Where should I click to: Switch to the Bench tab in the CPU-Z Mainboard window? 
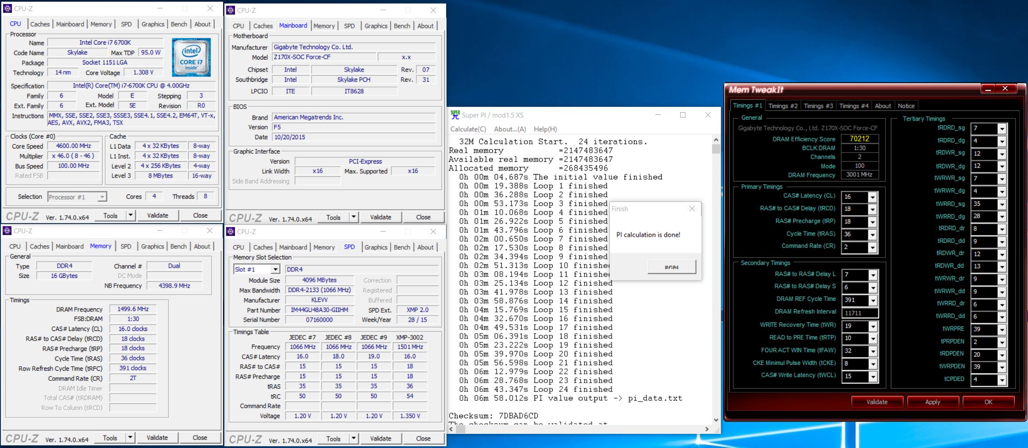tap(402, 26)
